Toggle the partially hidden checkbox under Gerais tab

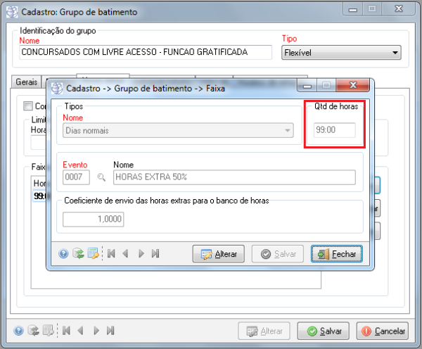(28, 106)
